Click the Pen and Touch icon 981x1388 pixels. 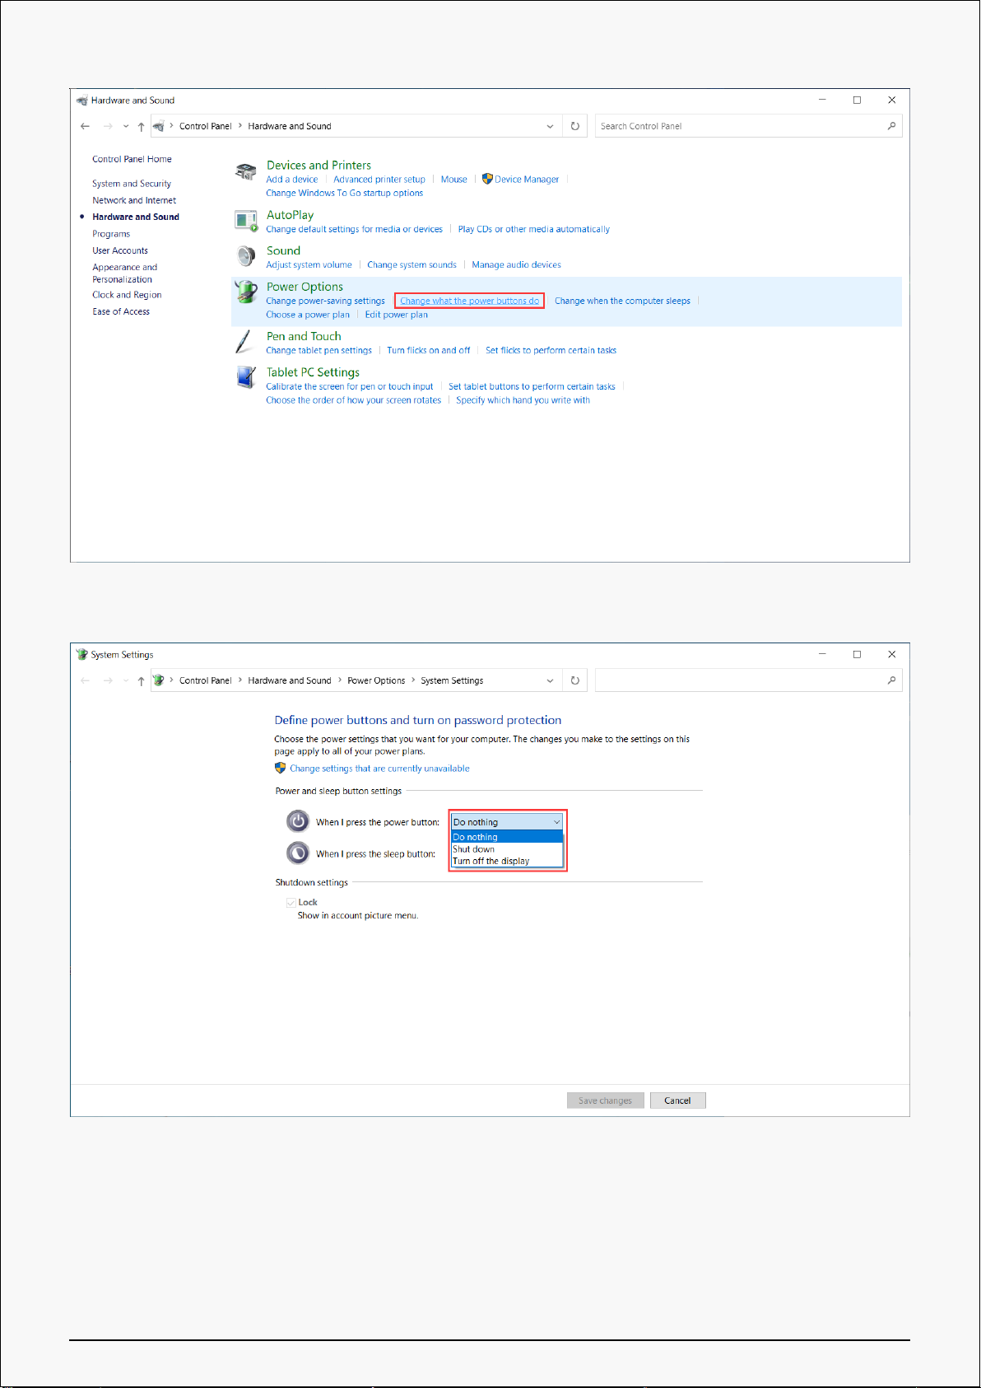coord(244,342)
